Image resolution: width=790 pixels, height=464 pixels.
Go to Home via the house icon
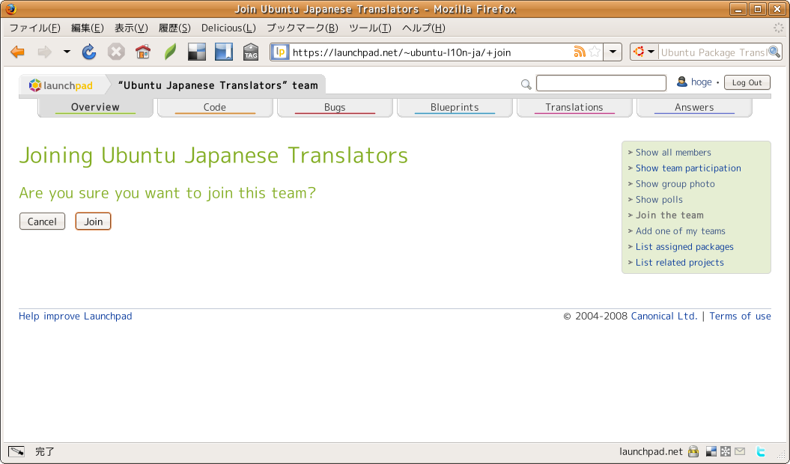143,52
